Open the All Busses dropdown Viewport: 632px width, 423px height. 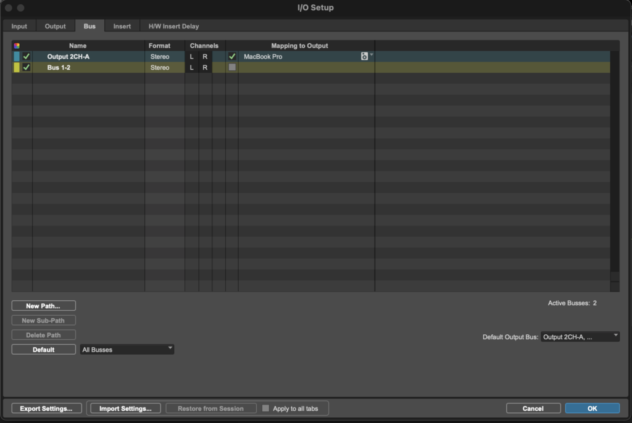pyautogui.click(x=127, y=350)
